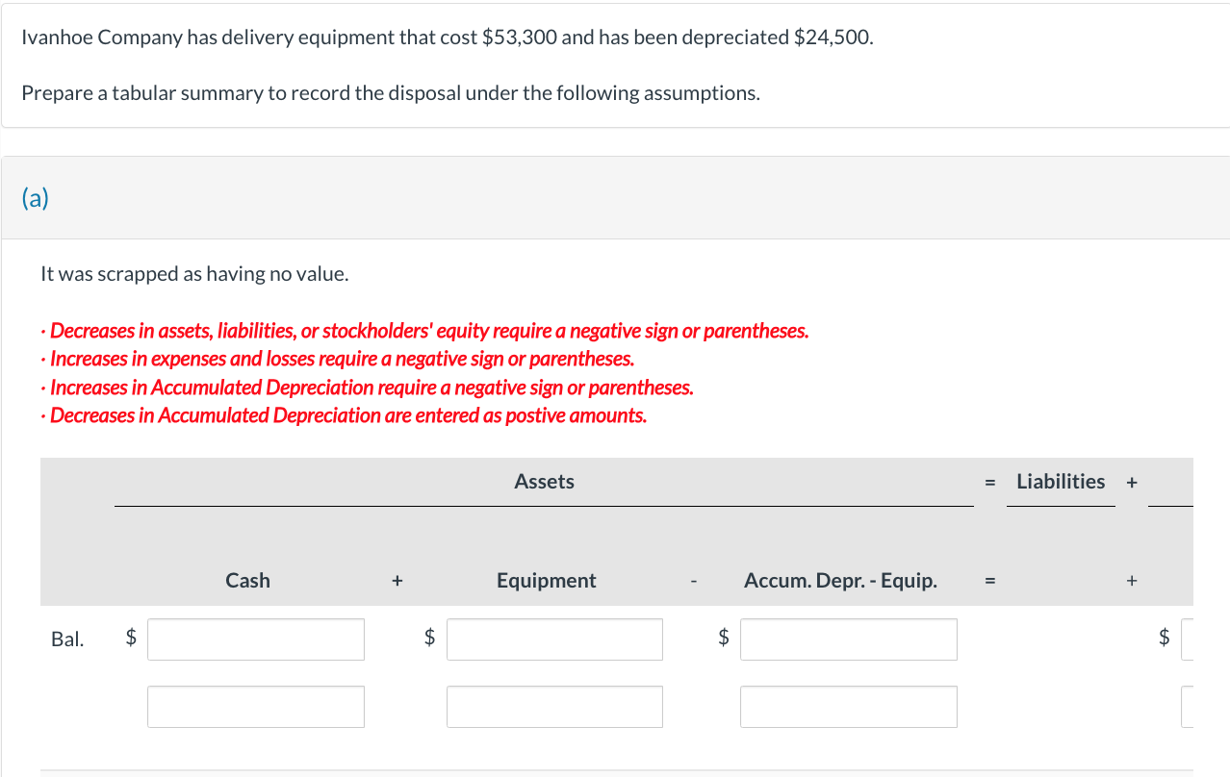
Task: Select the second-row Cash entry field
Action: pyautogui.click(x=255, y=707)
